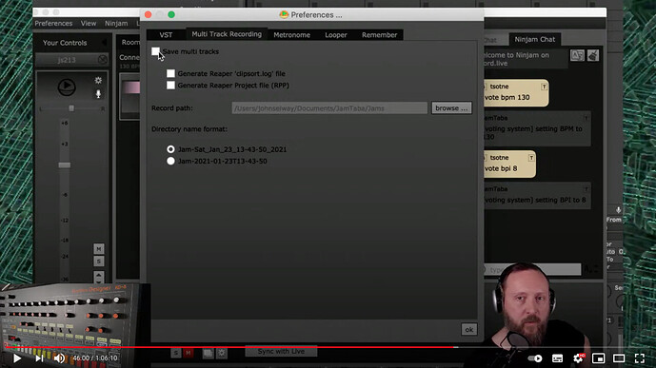Click the Preferences dialog app icon in title
656x368 pixels.
coord(284,14)
